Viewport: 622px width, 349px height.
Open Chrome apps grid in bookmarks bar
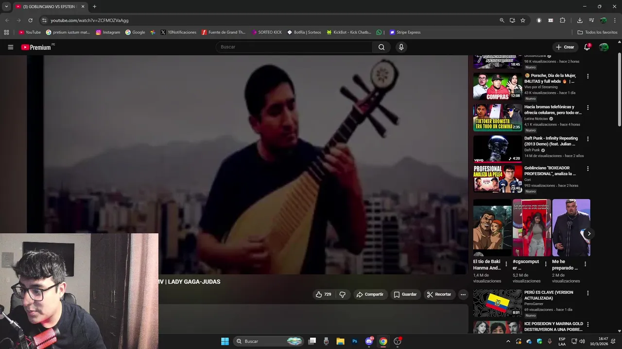click(x=6, y=32)
